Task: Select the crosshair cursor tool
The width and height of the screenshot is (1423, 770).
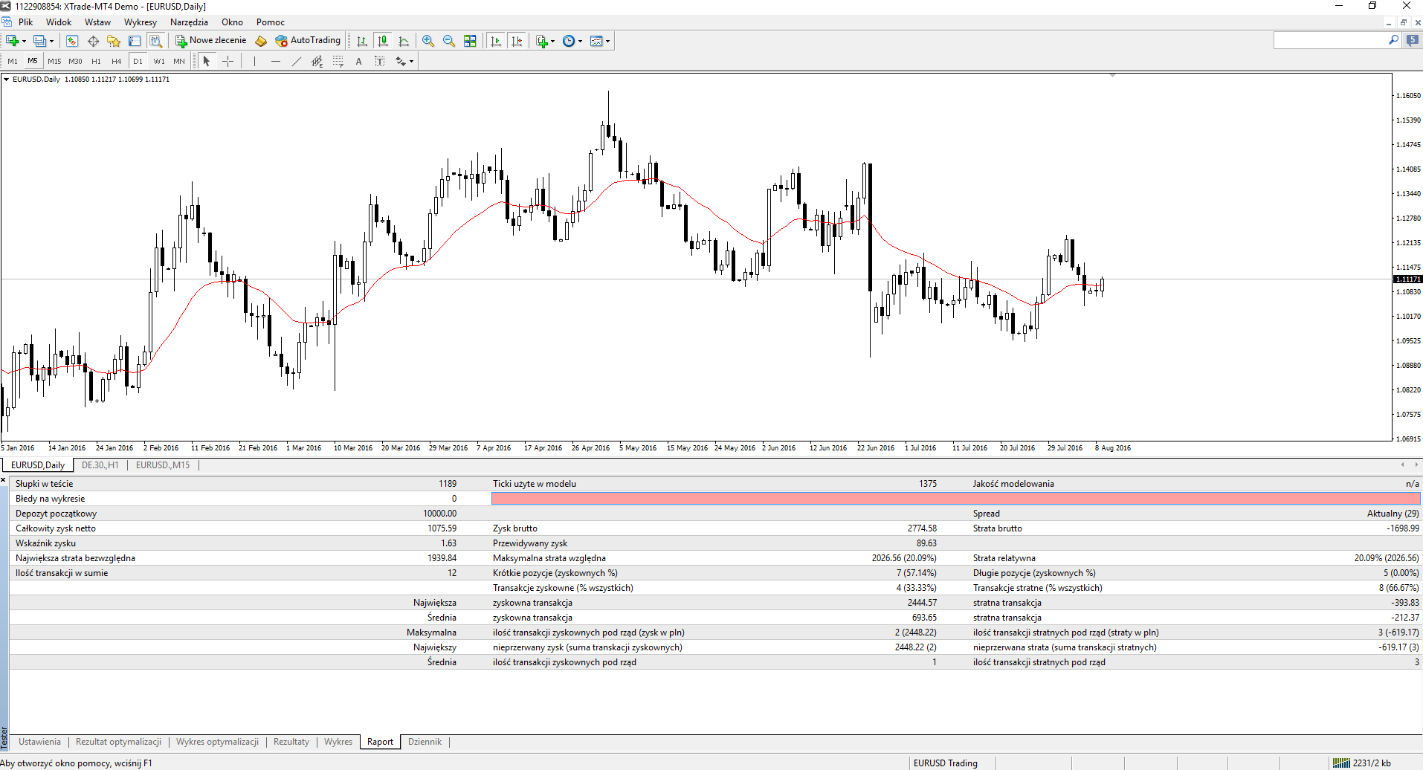Action: pos(228,61)
